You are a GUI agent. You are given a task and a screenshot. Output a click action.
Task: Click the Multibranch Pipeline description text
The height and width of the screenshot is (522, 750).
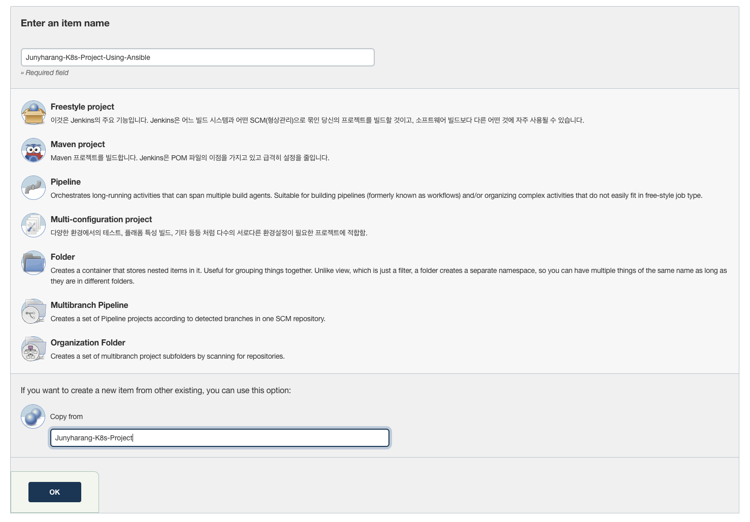(188, 319)
